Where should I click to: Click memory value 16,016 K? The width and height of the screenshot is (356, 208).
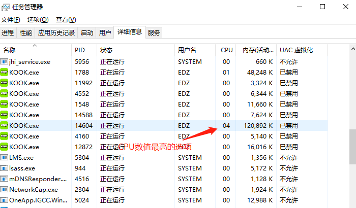click(260, 147)
